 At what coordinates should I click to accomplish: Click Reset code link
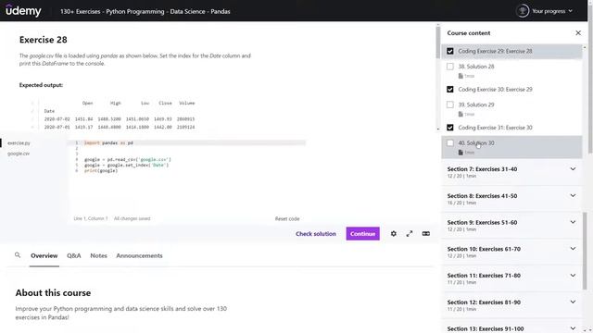point(287,218)
